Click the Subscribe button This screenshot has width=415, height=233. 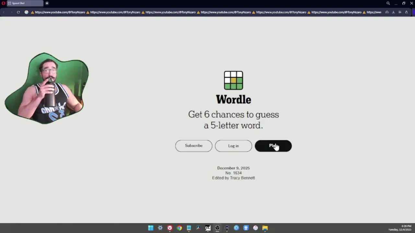pyautogui.click(x=194, y=146)
